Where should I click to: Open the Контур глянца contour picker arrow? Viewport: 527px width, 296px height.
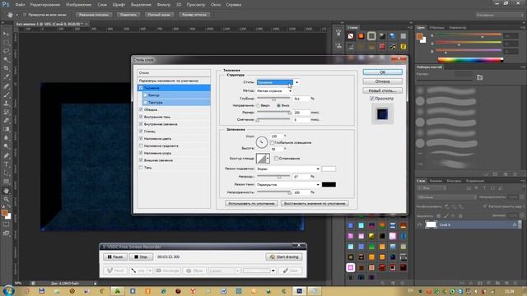click(x=268, y=159)
